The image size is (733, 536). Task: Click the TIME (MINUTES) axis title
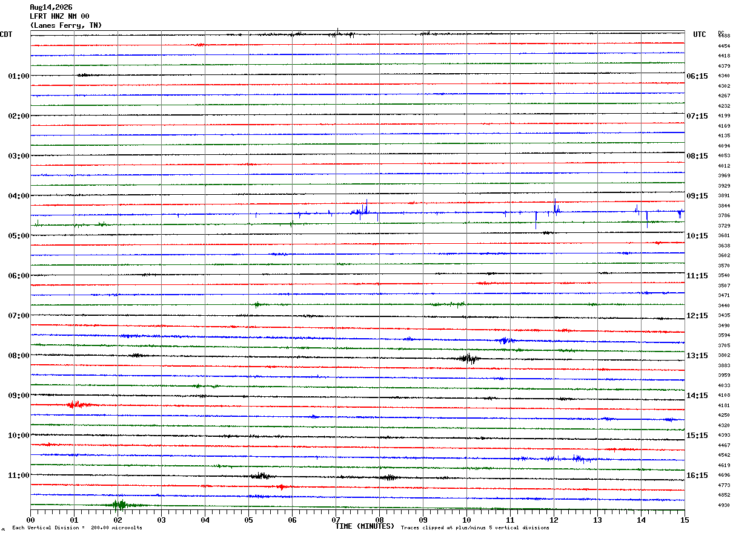point(365,526)
